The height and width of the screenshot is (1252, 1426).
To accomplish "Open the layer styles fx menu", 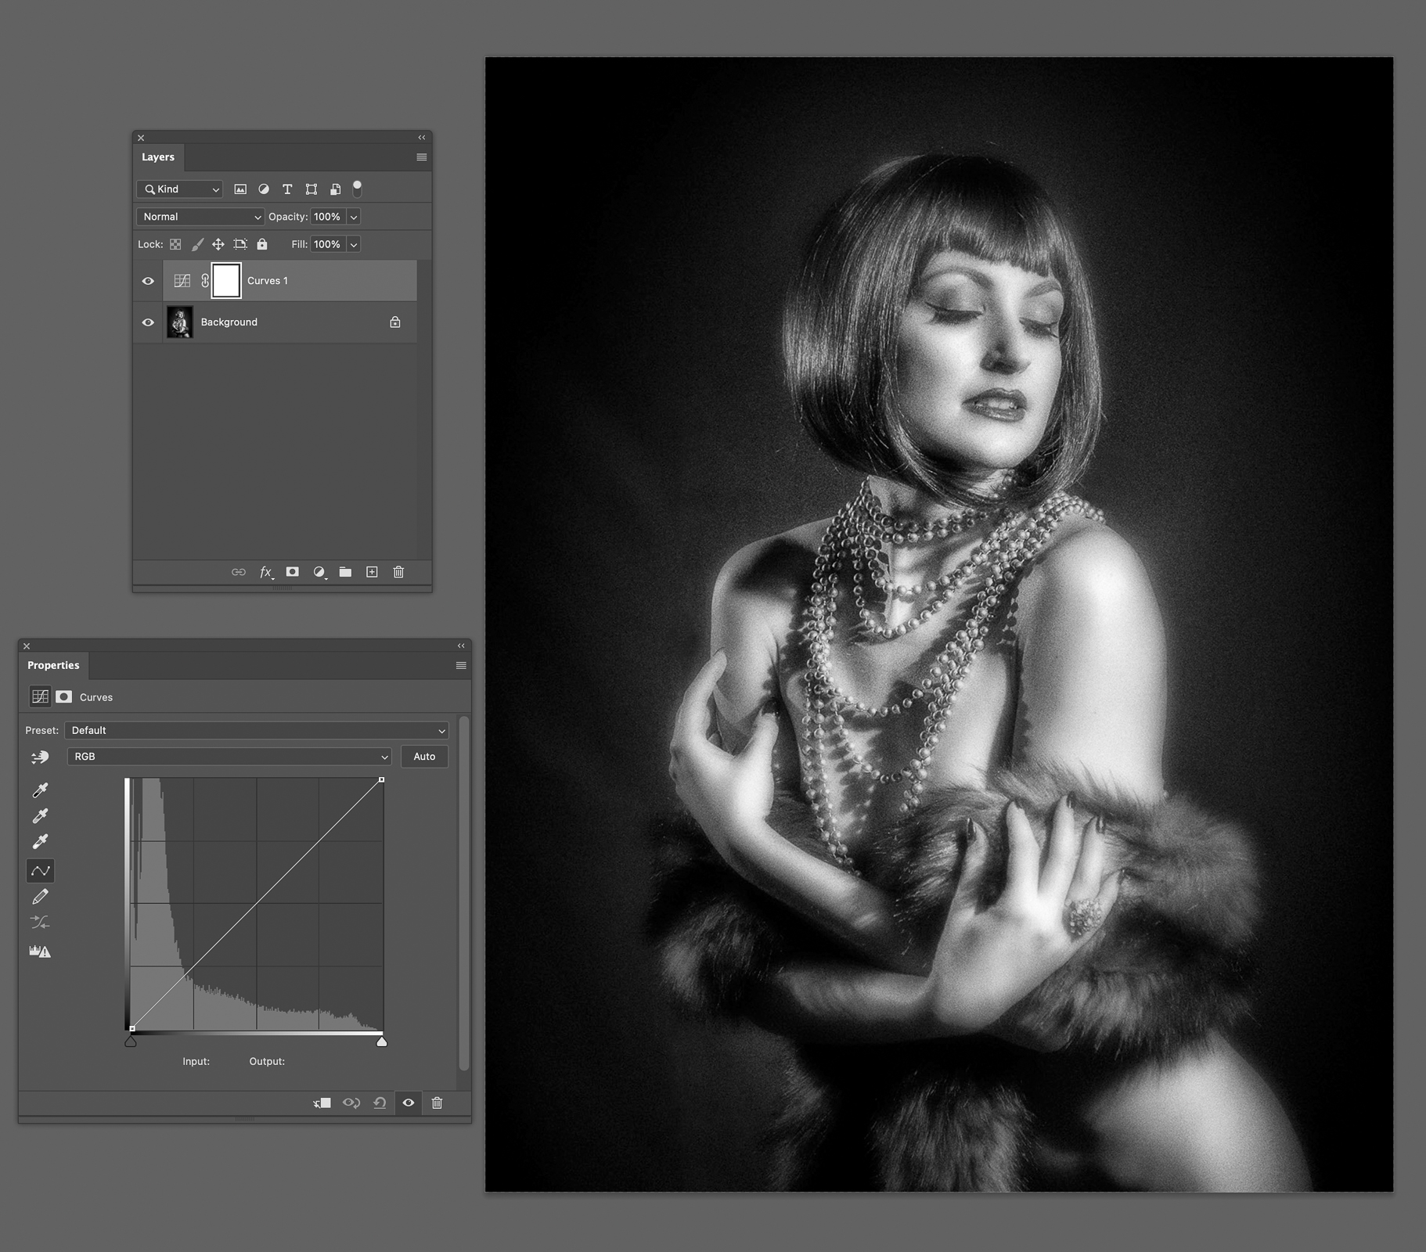I will tap(266, 572).
